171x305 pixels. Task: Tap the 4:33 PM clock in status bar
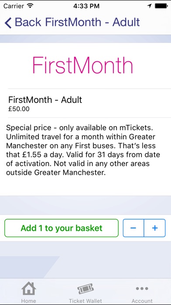point(86,6)
